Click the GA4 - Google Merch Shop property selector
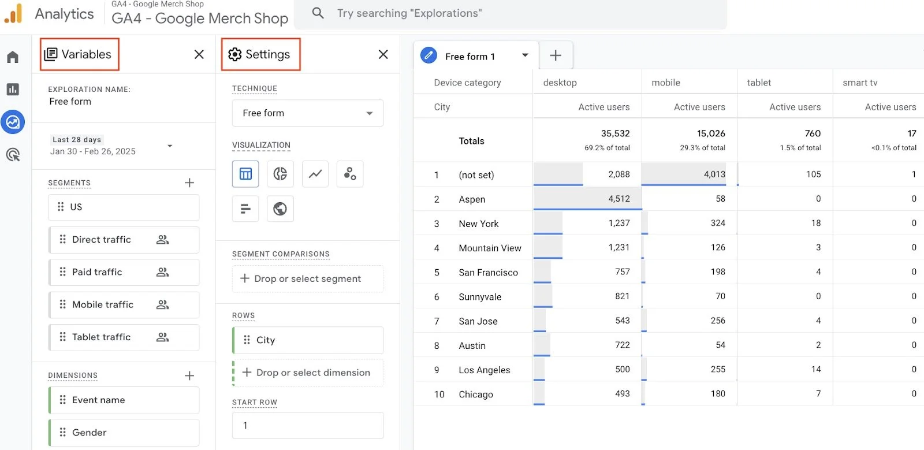The width and height of the screenshot is (924, 450). (199, 14)
